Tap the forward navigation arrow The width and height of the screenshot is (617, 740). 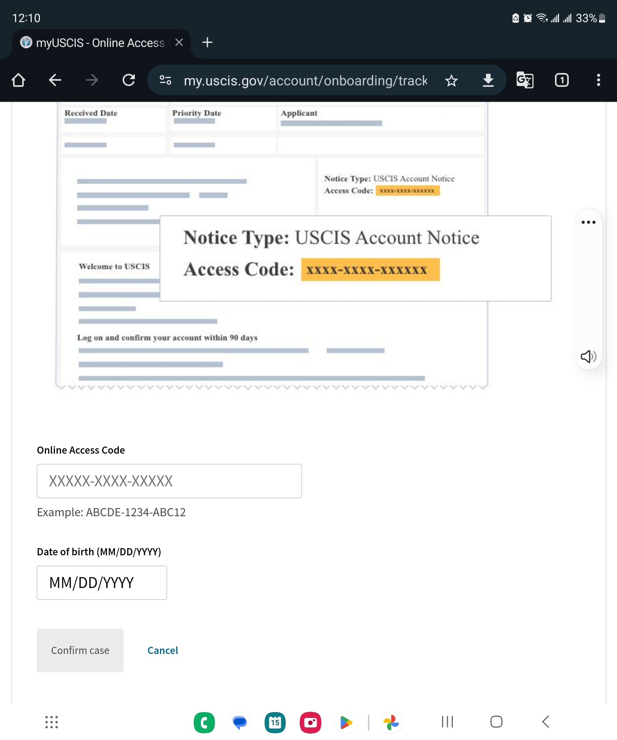[92, 80]
